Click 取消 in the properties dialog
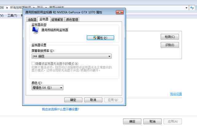The image size is (197, 133). coord(93,100)
